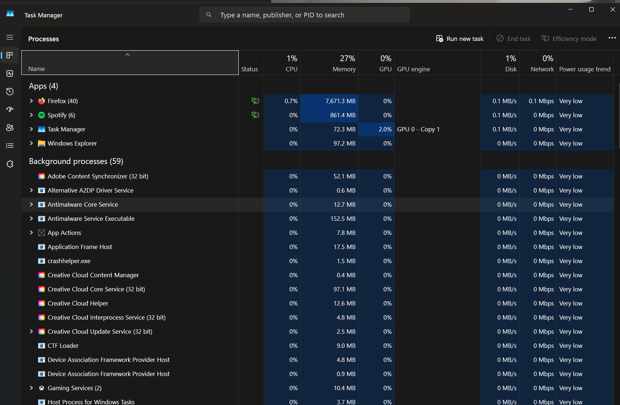Sort by the Name column header
620x405 pixels.
coord(130,63)
